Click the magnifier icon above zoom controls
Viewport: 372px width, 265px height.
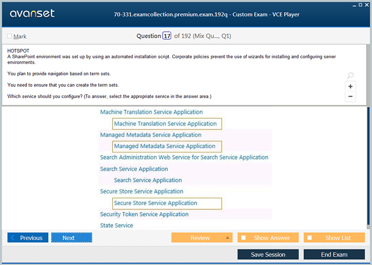coord(350,76)
